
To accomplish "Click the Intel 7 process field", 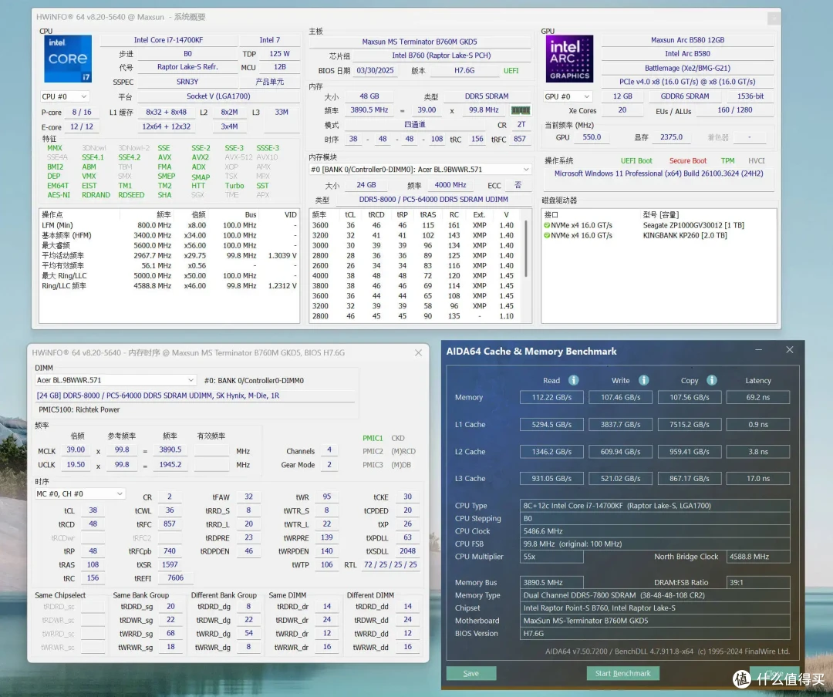I will (269, 40).
